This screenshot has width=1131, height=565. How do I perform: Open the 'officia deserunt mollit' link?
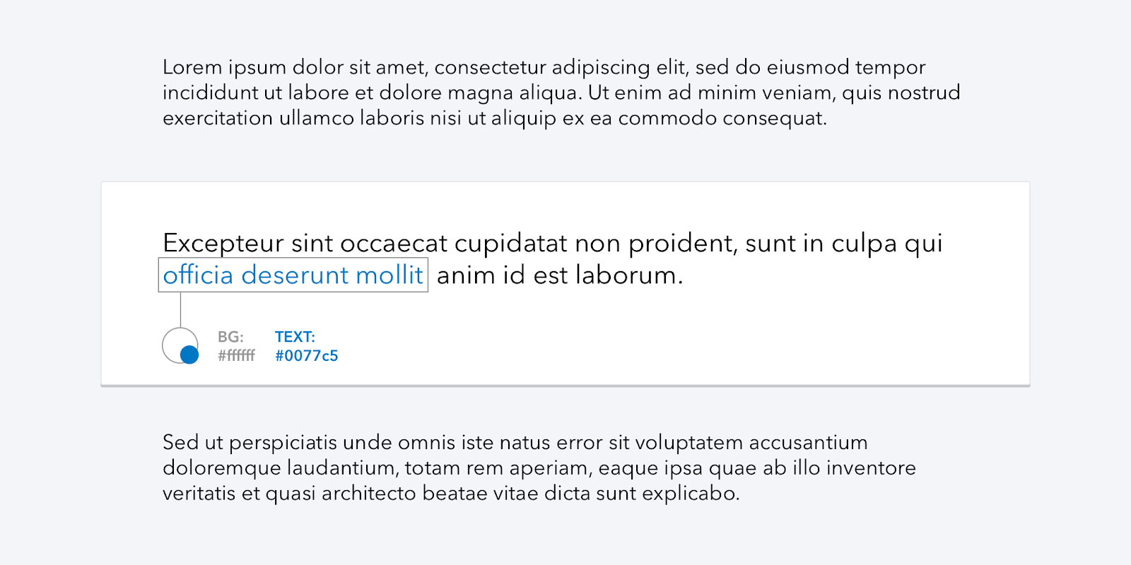(x=293, y=275)
